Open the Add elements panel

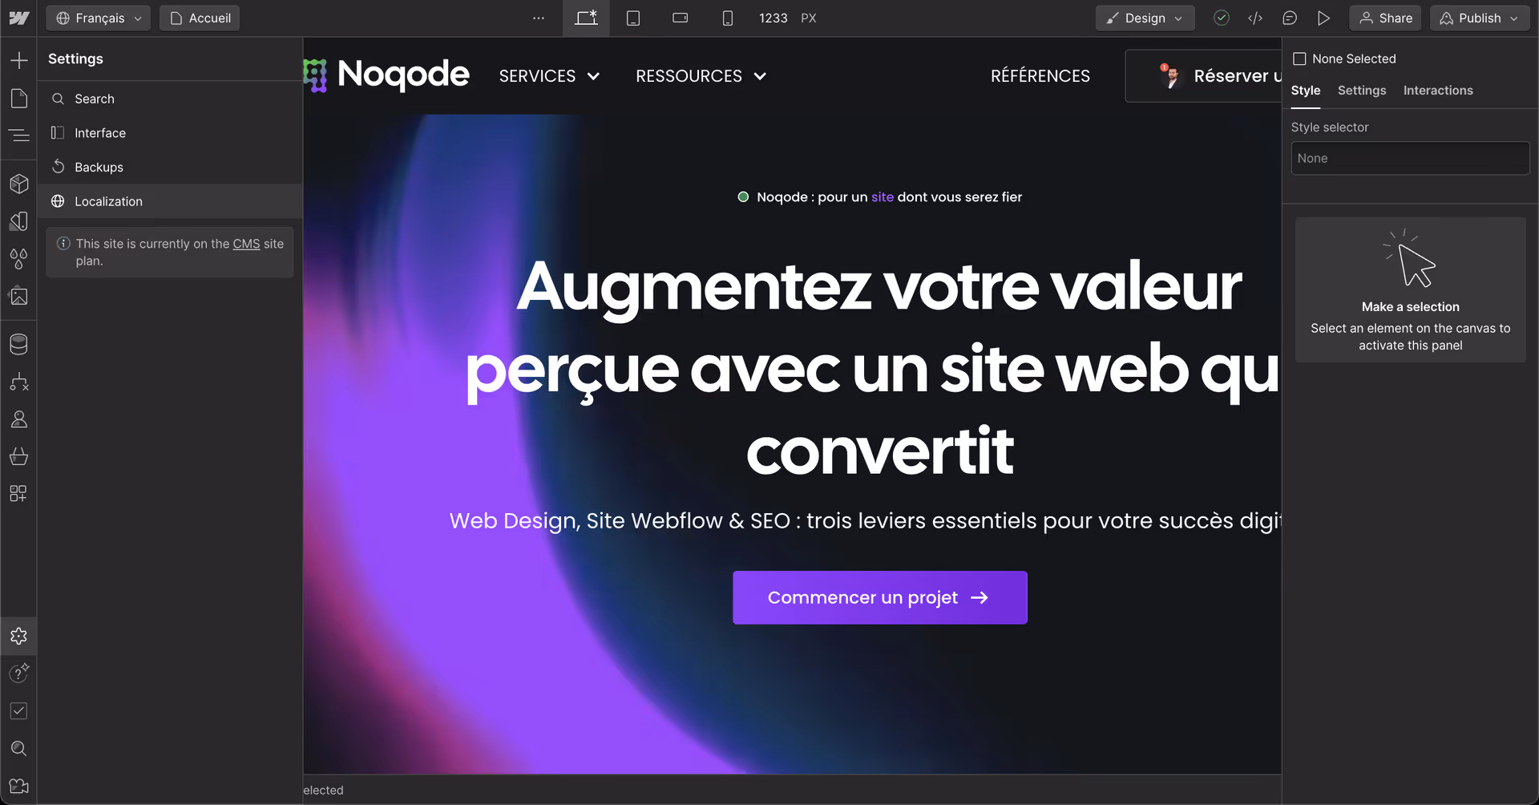[x=18, y=60]
